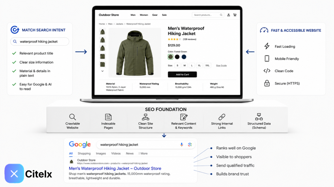
Task: Select size XL
Action: click(199, 66)
